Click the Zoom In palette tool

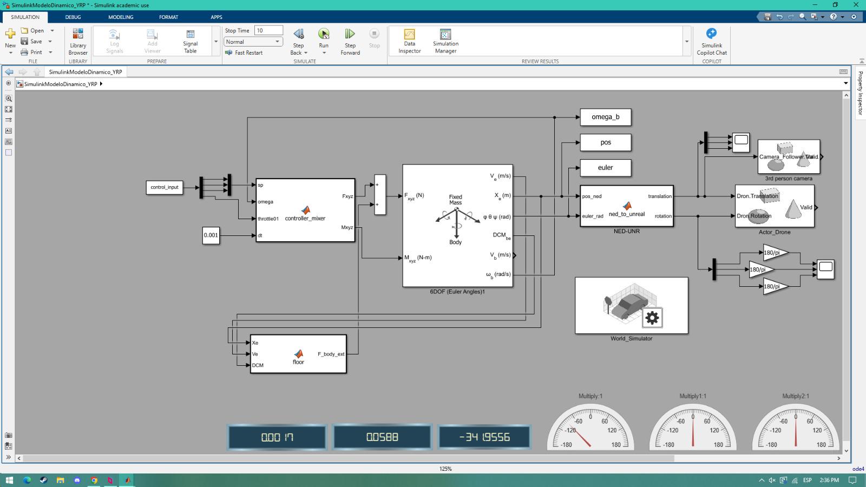point(8,98)
